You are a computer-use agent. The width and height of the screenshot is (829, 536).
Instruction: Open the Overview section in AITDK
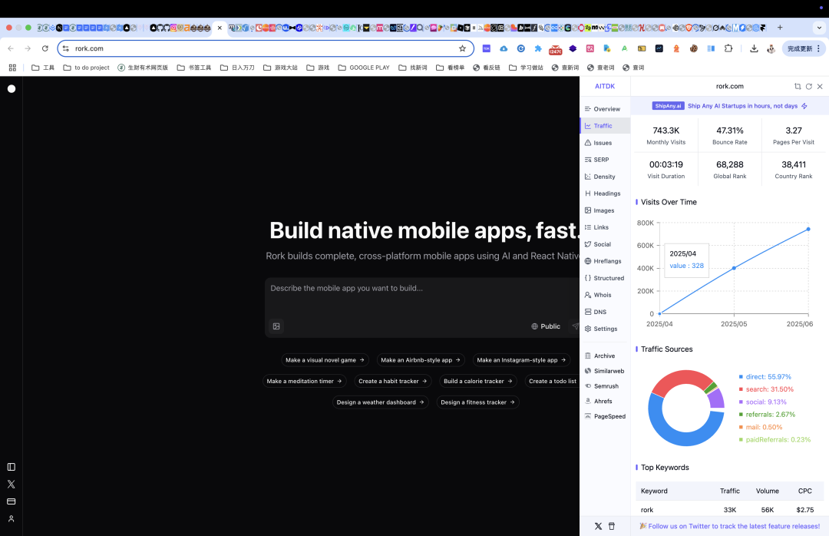click(x=603, y=109)
